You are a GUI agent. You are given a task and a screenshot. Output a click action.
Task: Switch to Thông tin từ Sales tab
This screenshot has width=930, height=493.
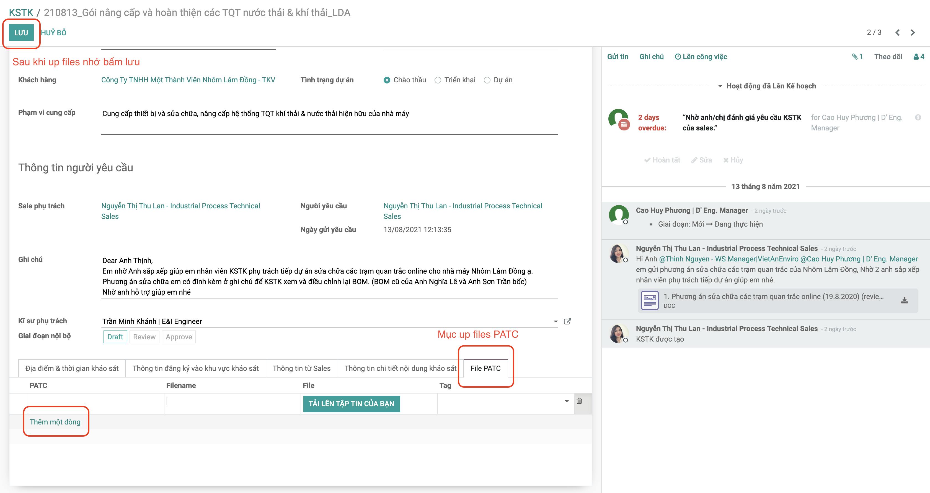click(302, 368)
